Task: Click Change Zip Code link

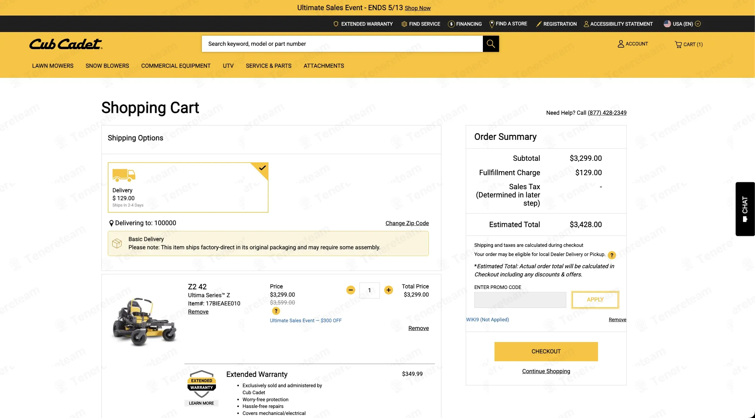Action: pos(407,223)
